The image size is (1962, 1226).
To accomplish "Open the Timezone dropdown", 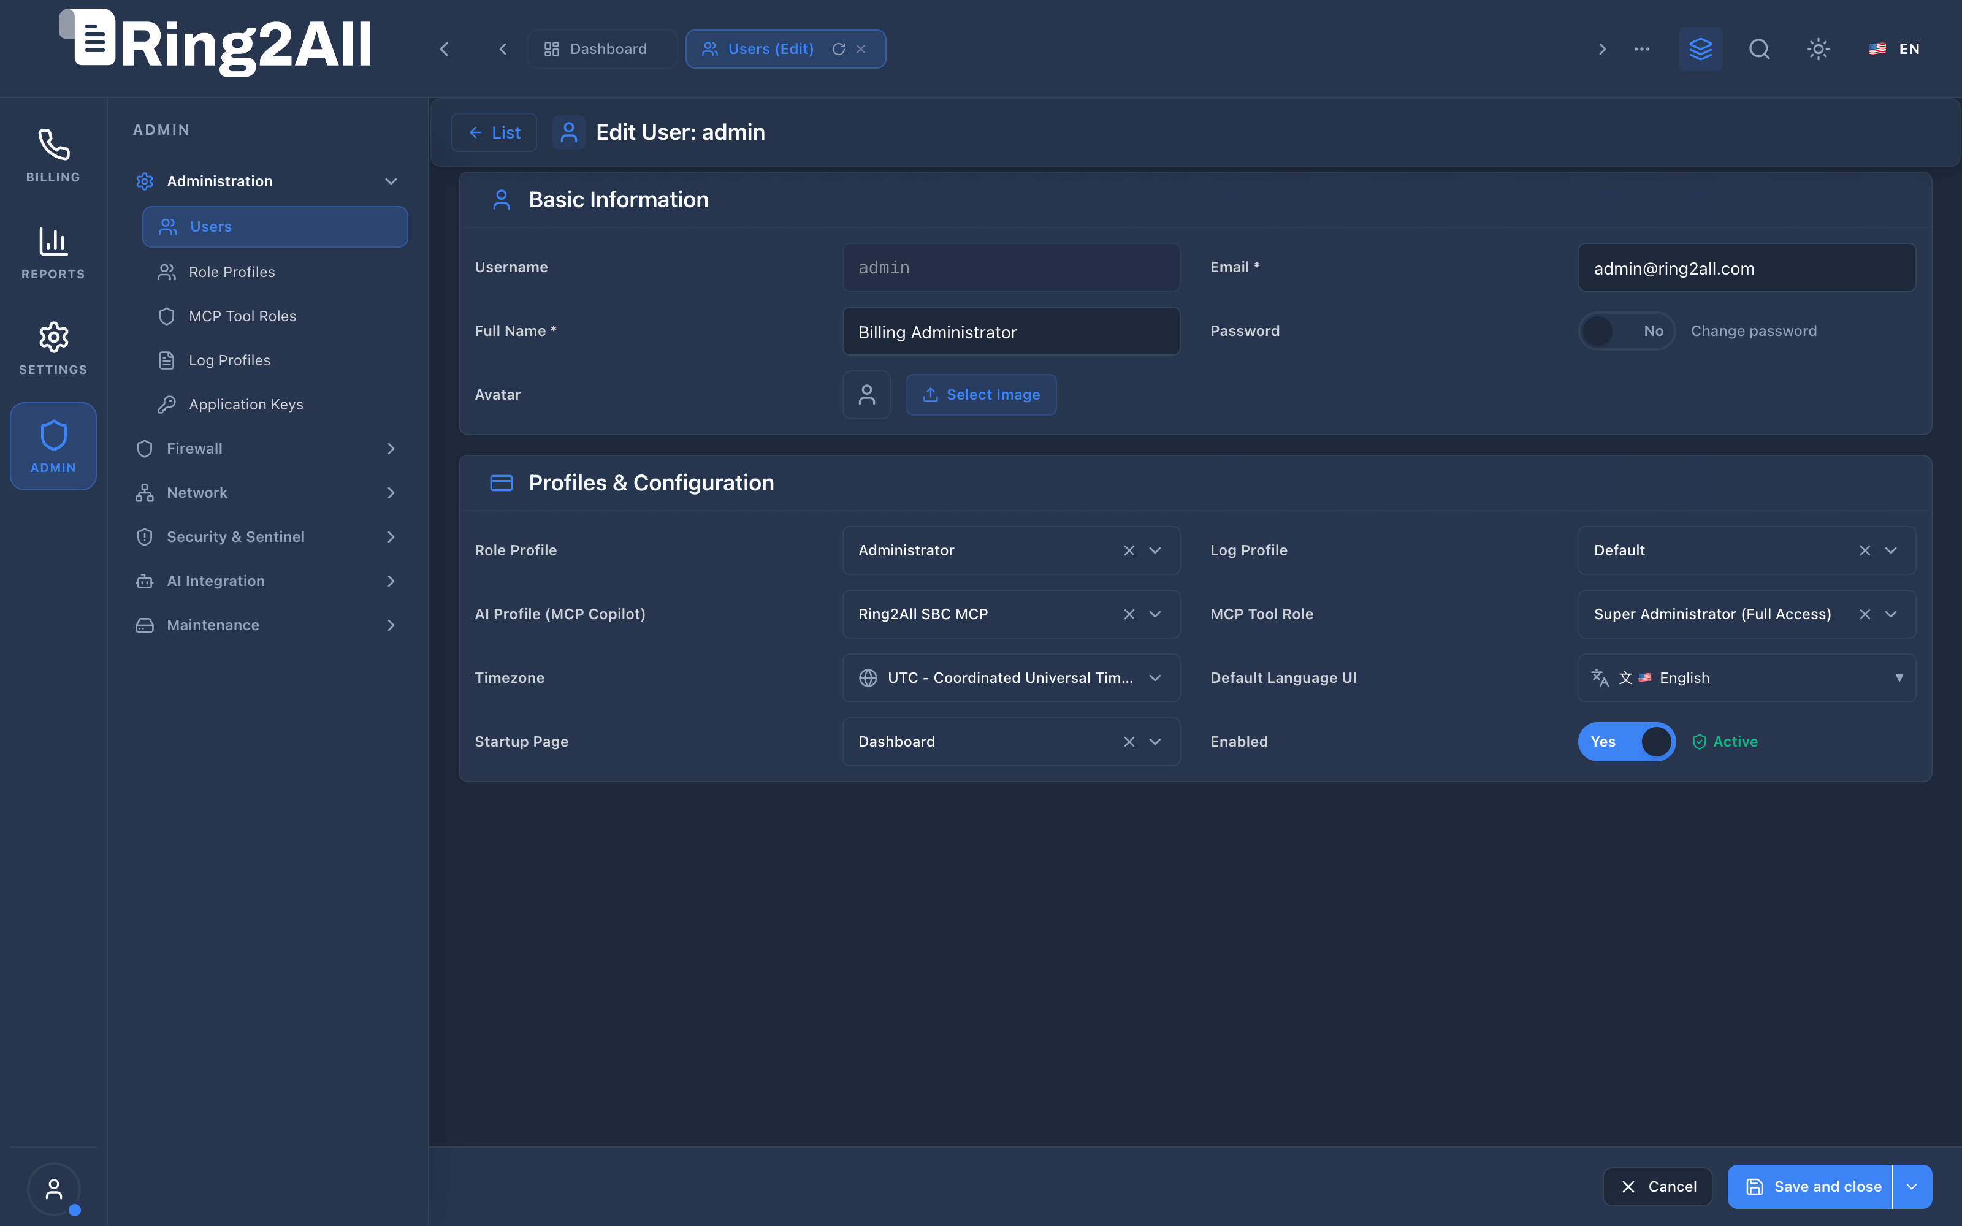I will click(1011, 678).
